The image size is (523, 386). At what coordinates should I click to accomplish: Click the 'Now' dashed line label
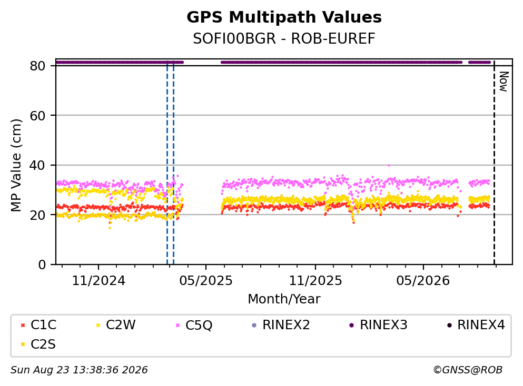[x=504, y=82]
